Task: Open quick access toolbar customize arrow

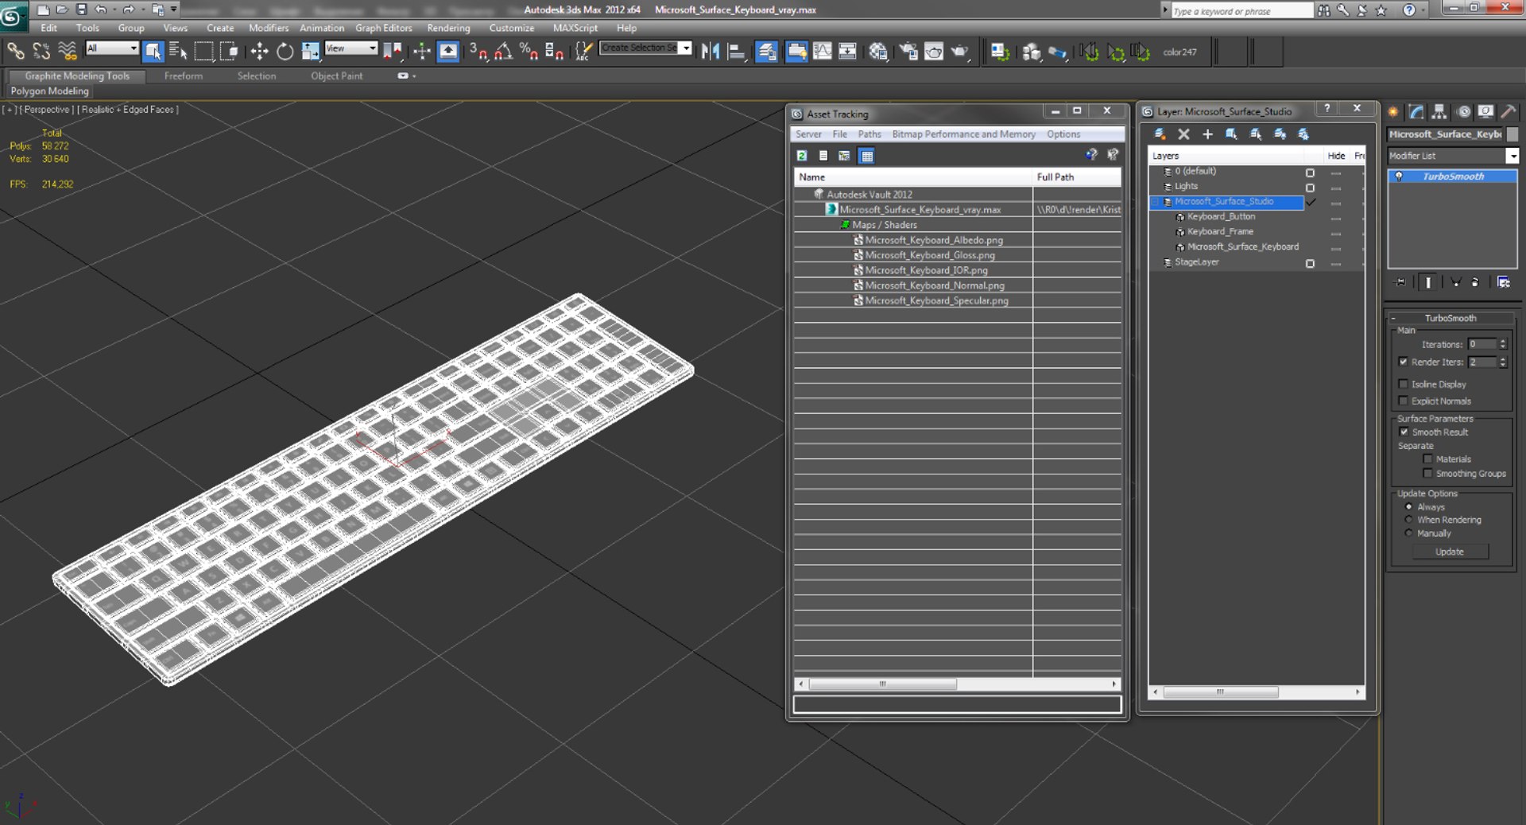Action: pos(174,10)
